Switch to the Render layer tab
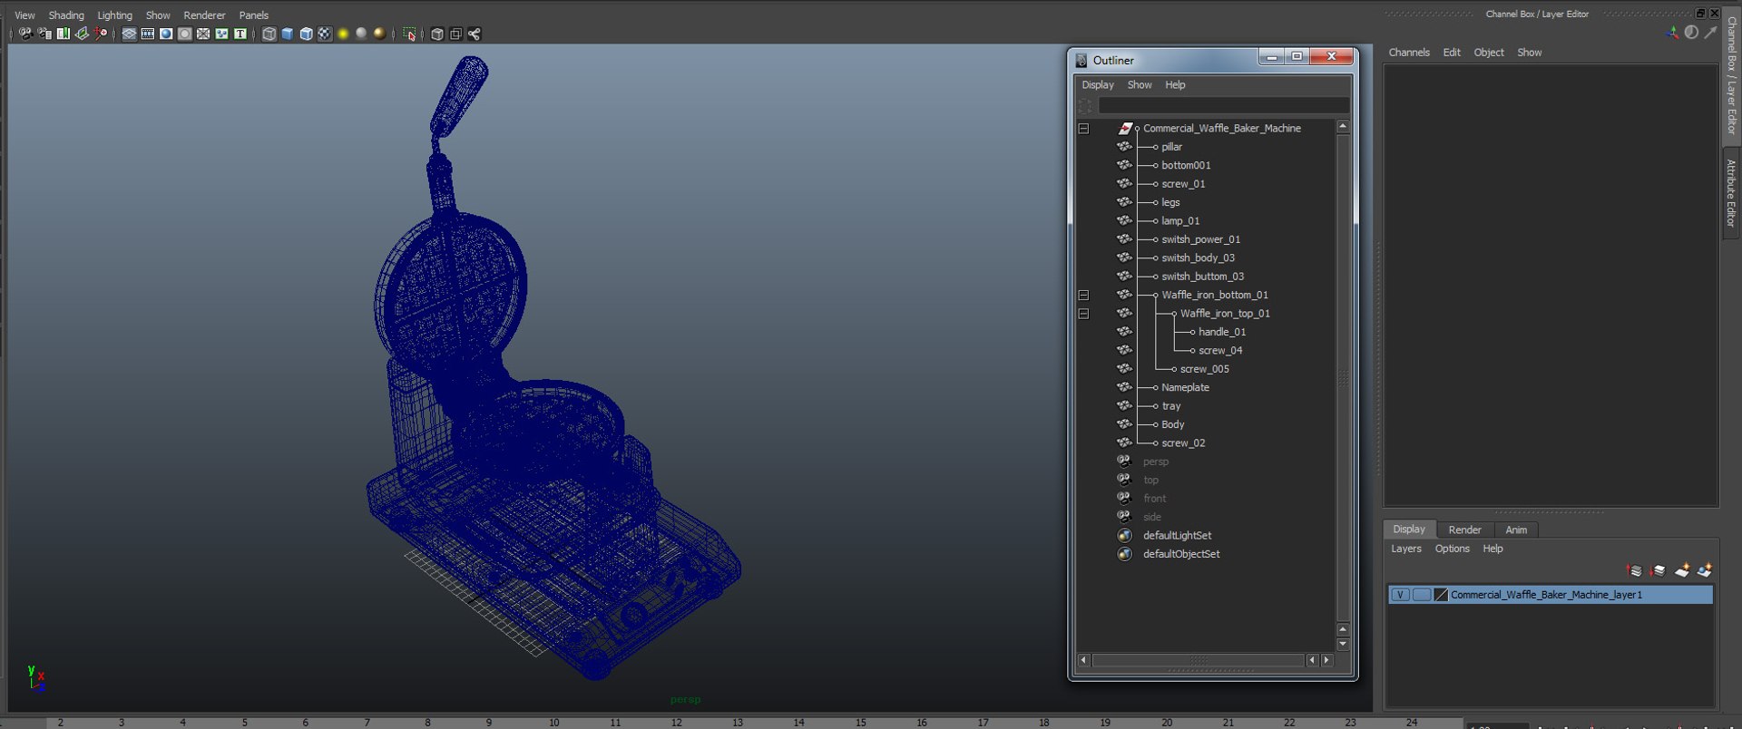 [x=1464, y=530]
